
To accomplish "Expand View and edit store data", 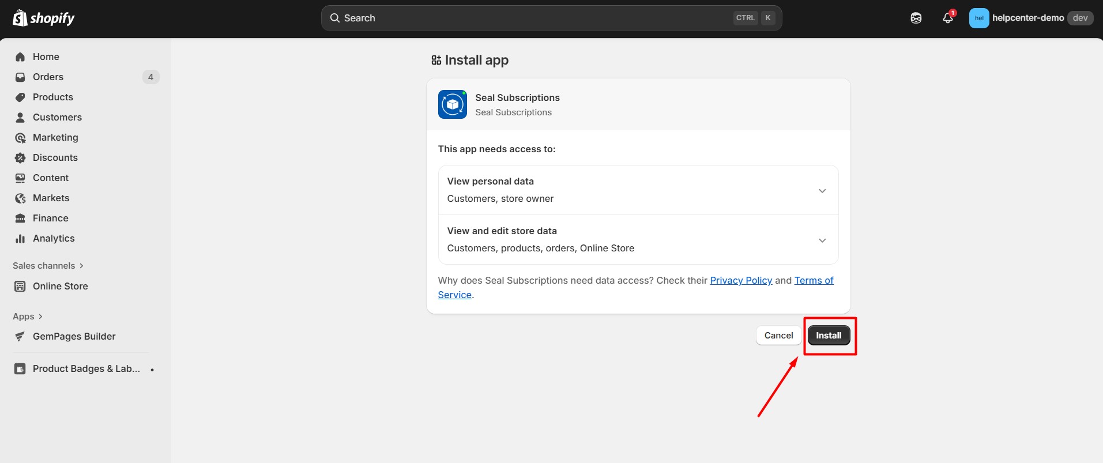I will [822, 240].
